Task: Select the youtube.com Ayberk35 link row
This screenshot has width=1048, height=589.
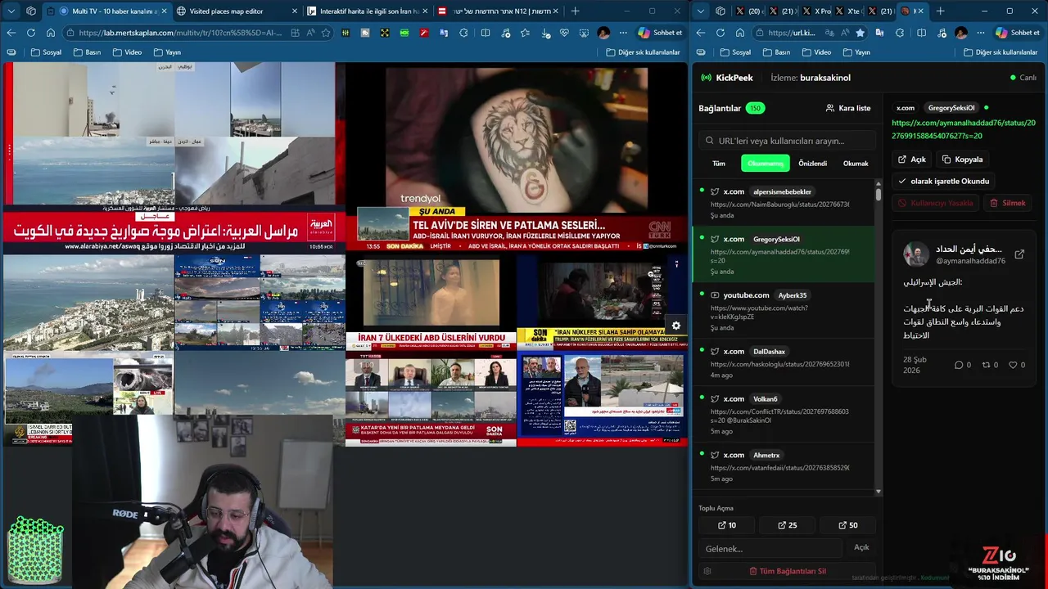Action: pyautogui.click(x=784, y=311)
